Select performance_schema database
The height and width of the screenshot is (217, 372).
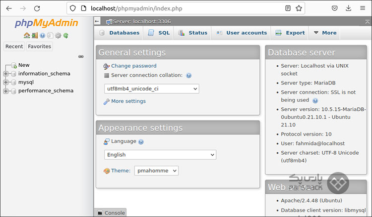[46, 91]
